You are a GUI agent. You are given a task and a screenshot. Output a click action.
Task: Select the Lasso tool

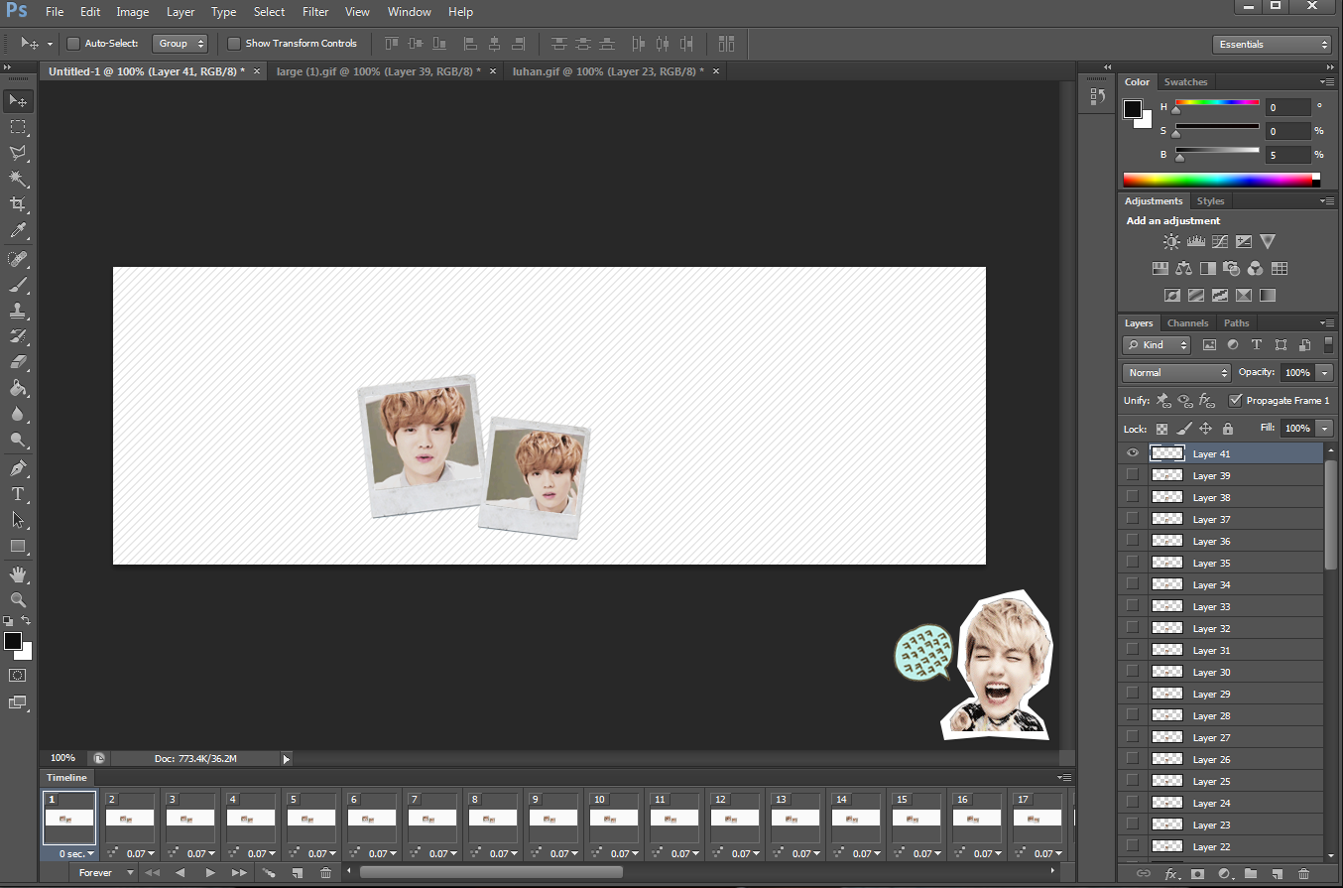18,153
